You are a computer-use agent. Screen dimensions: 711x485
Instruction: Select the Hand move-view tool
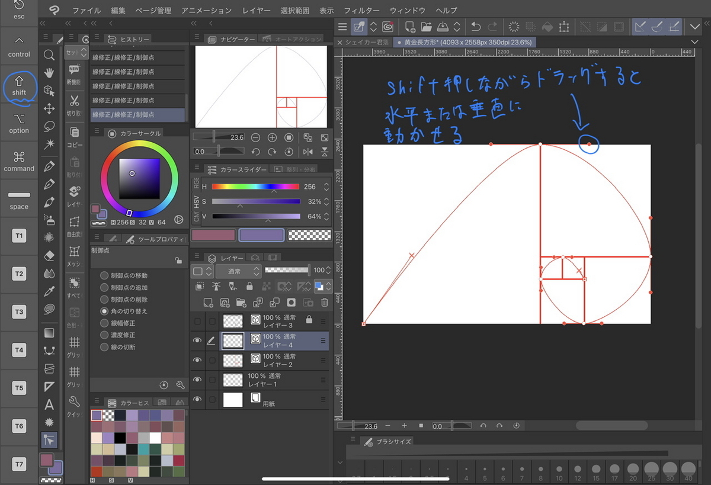click(x=49, y=73)
